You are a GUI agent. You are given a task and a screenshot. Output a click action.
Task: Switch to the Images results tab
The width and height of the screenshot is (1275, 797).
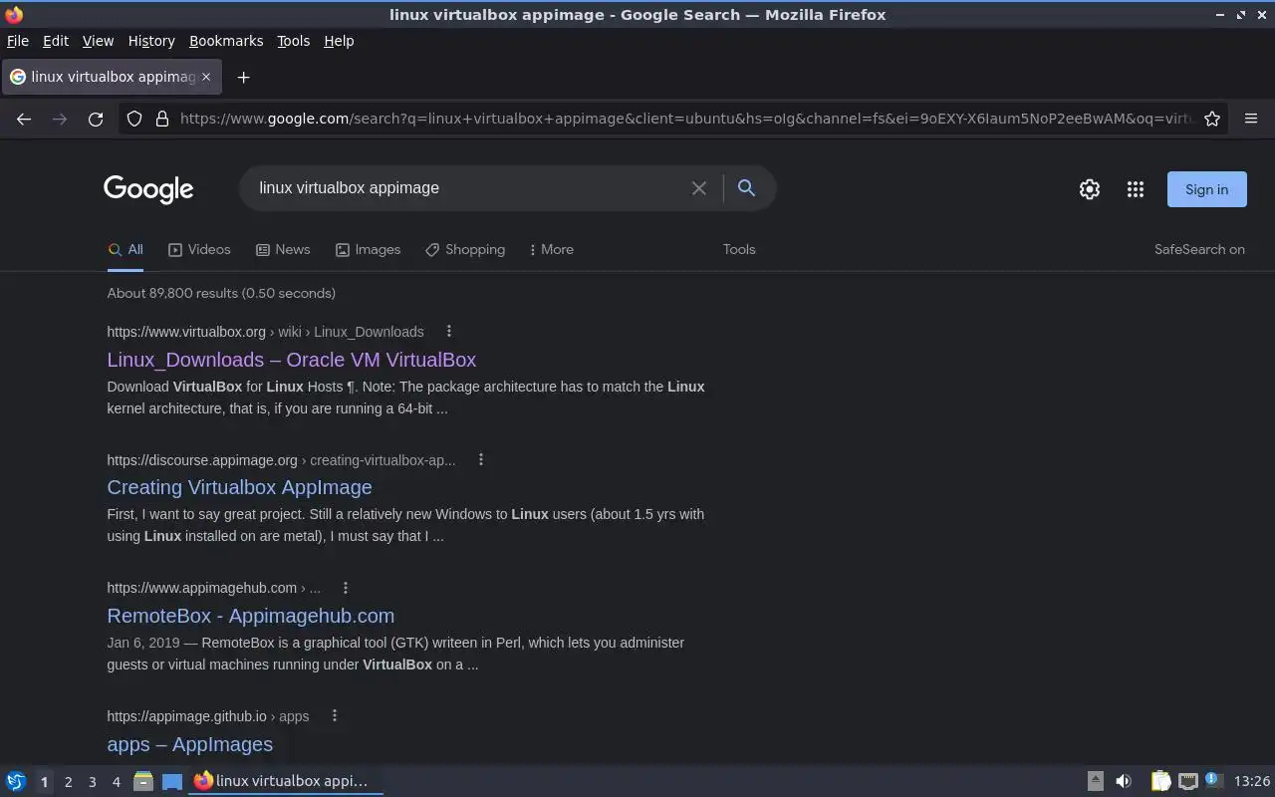click(368, 249)
